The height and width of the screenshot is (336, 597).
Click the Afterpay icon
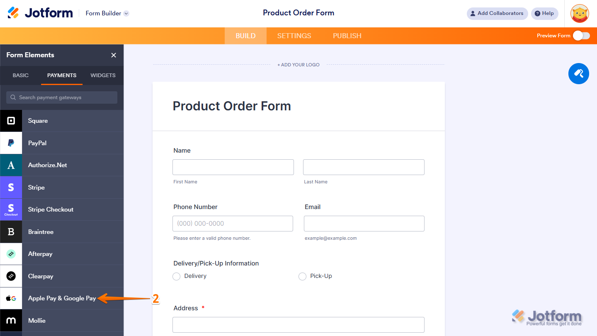coord(11,254)
